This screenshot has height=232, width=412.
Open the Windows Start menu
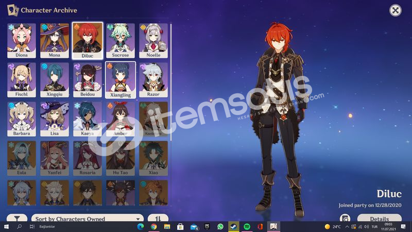click(6, 227)
